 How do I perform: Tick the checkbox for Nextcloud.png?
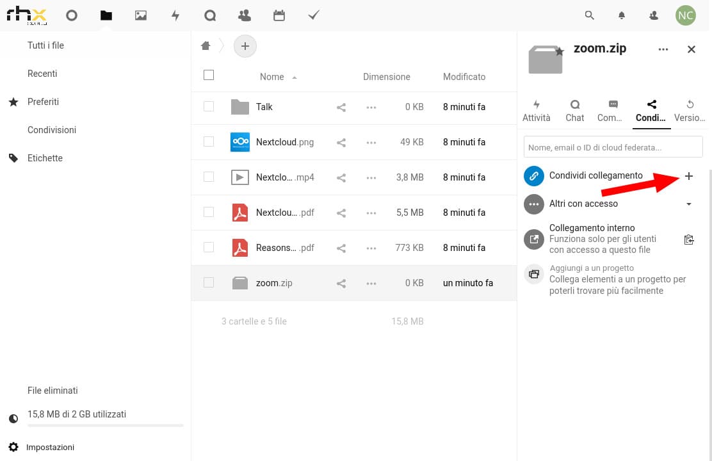click(x=209, y=142)
